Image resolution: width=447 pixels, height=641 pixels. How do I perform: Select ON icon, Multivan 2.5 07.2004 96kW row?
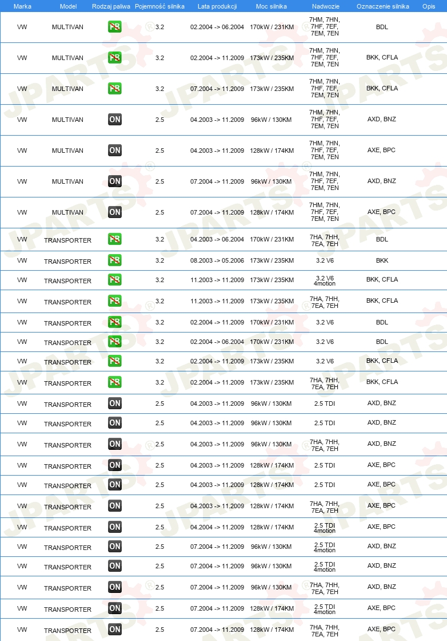115,181
